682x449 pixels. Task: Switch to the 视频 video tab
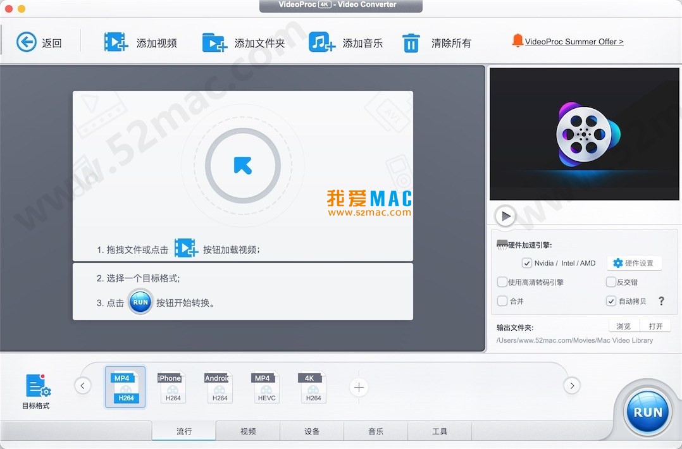point(248,431)
